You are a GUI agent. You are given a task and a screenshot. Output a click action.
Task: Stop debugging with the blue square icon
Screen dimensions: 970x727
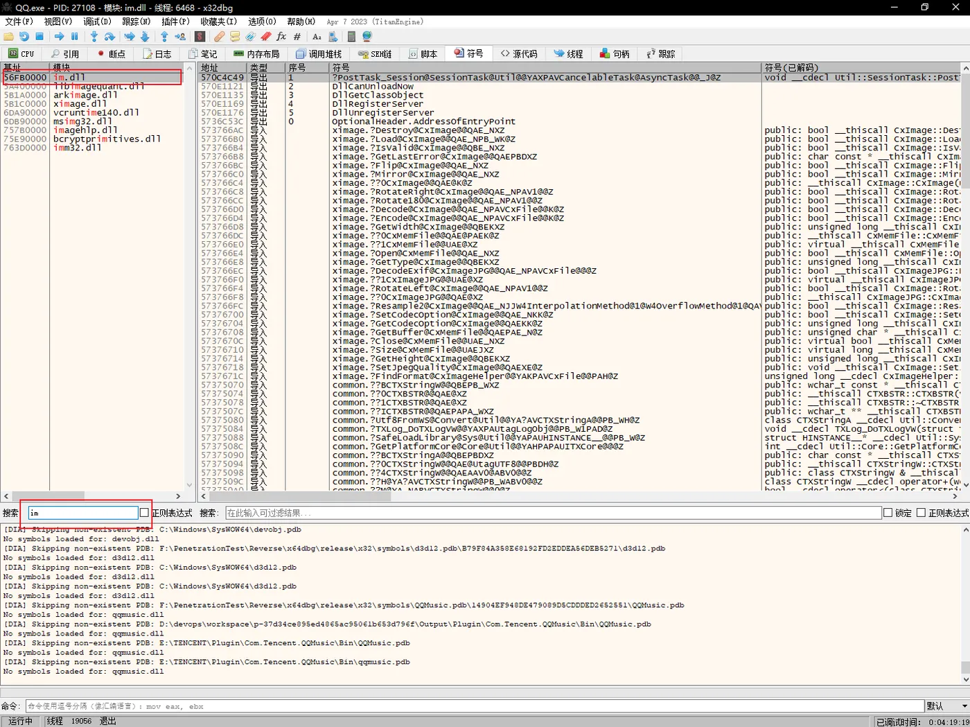(x=39, y=36)
